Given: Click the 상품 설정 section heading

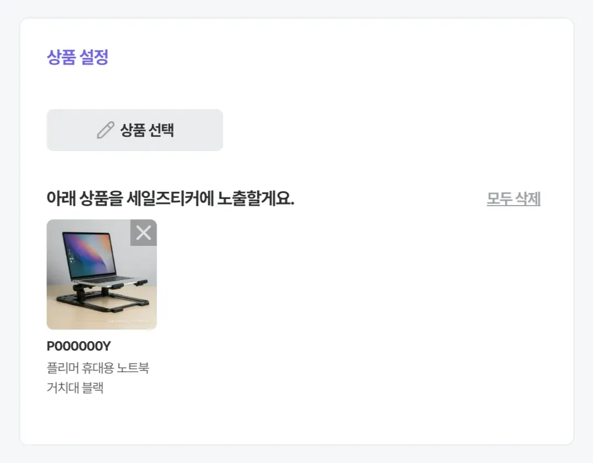Looking at the screenshot, I should click(x=78, y=57).
